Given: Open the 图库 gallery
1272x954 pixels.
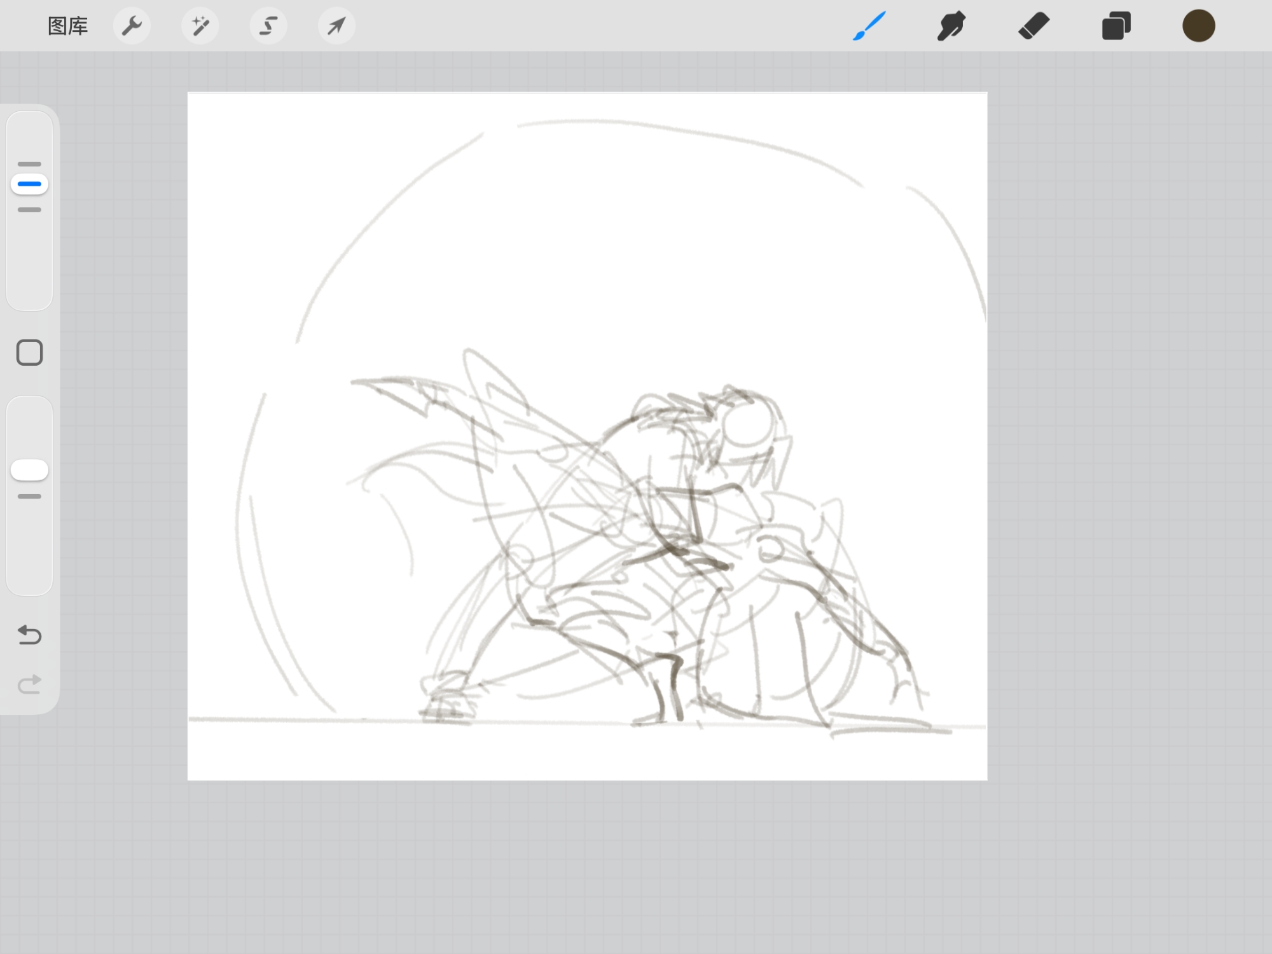Looking at the screenshot, I should (67, 26).
